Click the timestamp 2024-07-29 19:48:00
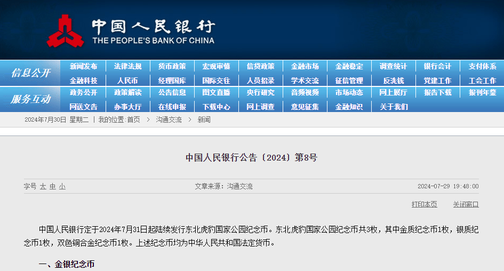504x271 pixels. (448, 187)
